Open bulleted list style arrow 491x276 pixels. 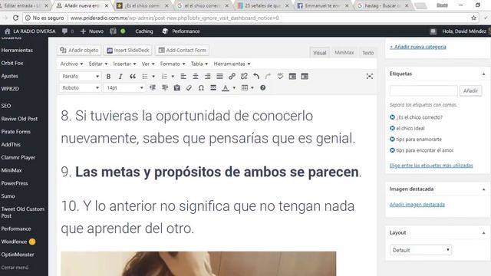pos(153,77)
